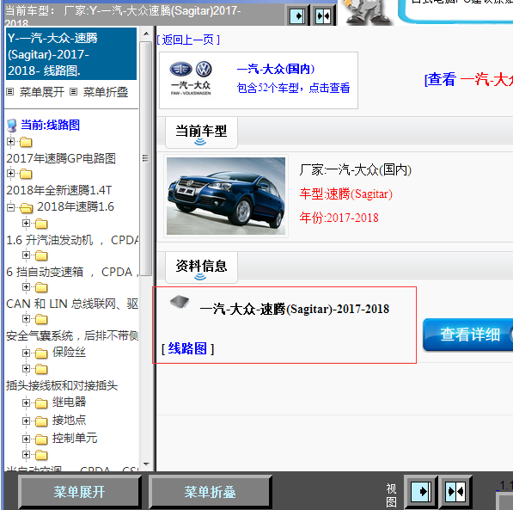This screenshot has height=510, width=513.
Task: Click 菜单折叠 link above the tree
Action: 106,92
